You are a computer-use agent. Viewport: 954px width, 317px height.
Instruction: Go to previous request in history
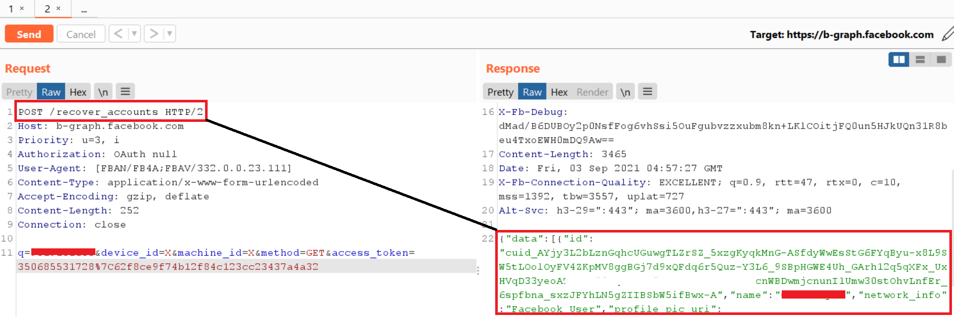click(x=118, y=34)
